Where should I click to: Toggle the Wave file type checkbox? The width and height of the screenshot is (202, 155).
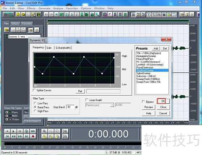pos(6,112)
